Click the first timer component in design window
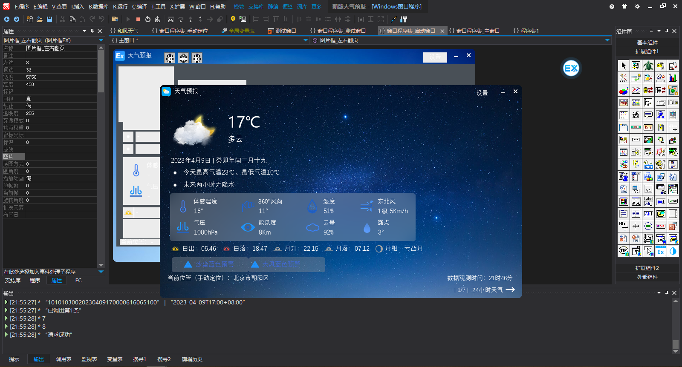 (170, 58)
